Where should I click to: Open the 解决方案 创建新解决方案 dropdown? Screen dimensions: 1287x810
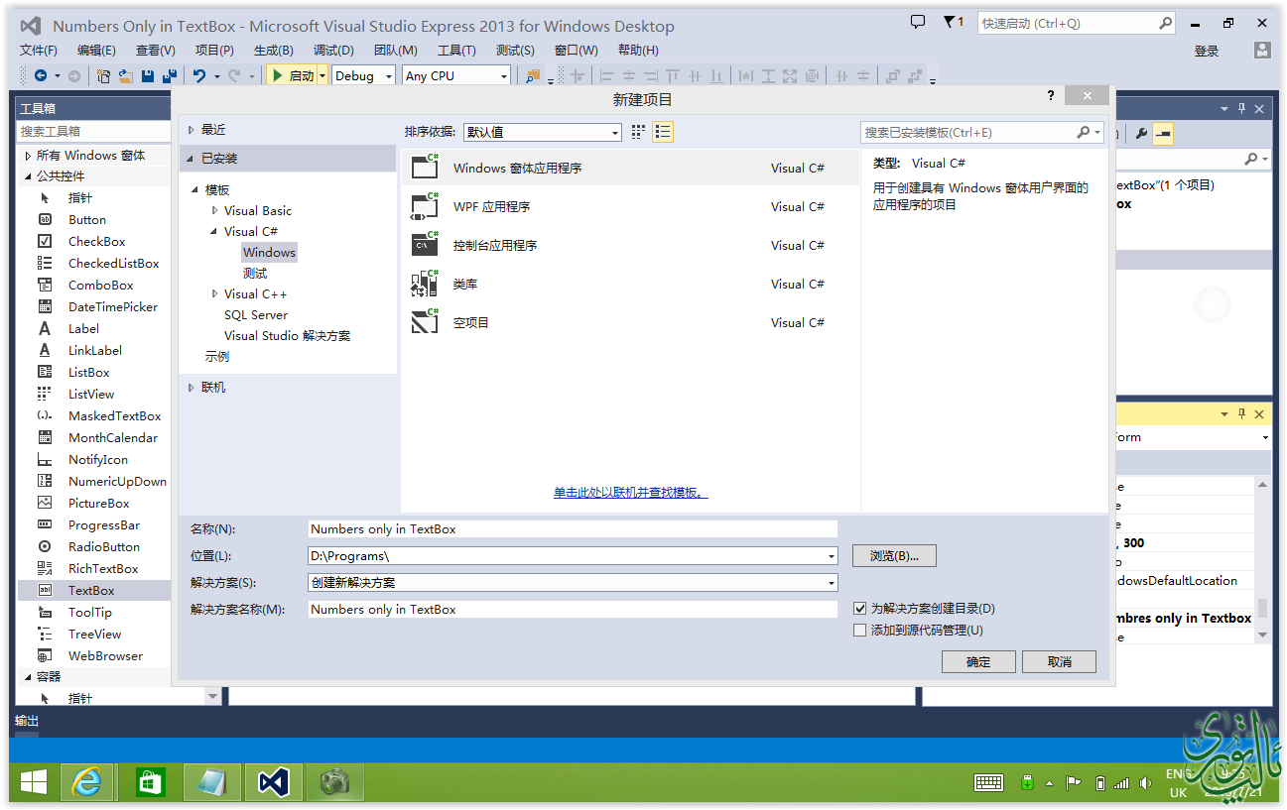[832, 583]
